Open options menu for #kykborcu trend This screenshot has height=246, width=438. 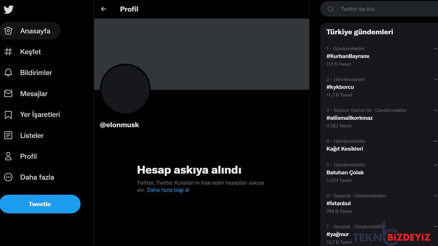[x=436, y=79]
